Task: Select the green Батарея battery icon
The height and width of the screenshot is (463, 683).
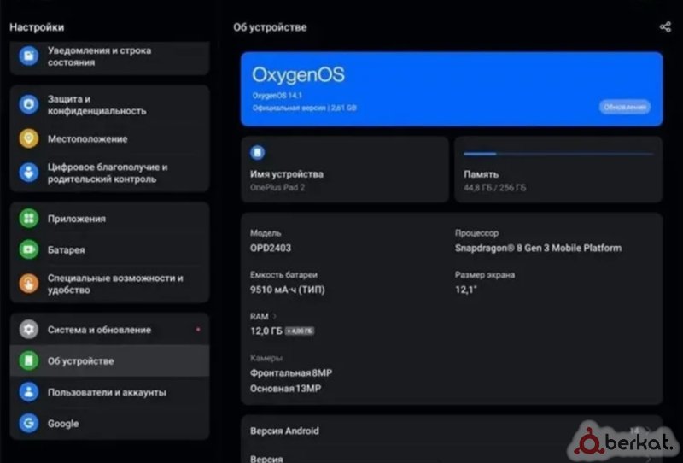Action: click(29, 249)
